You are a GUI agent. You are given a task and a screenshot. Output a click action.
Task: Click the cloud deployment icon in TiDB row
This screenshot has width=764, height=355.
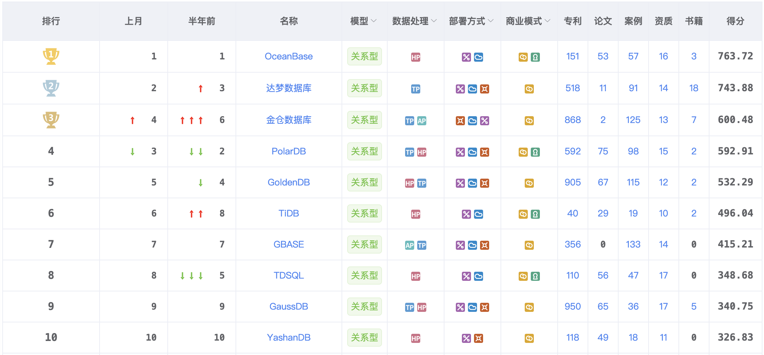coord(479,214)
